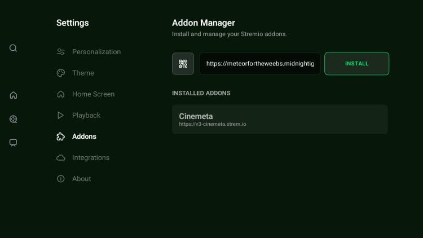Click the Integrations cloud icon
Screen dimensions: 423x238
click(61, 157)
